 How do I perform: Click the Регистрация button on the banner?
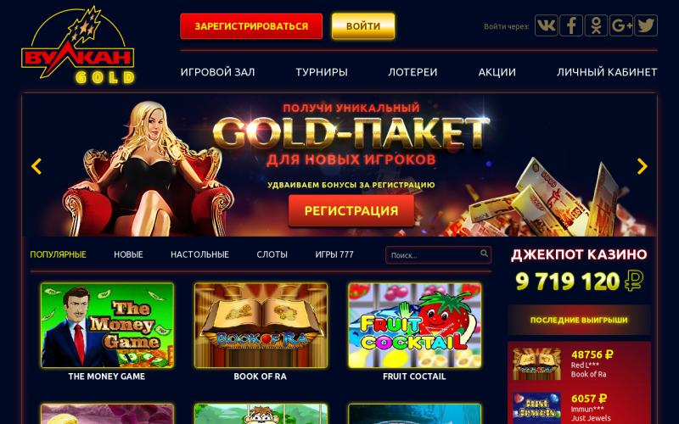point(351,210)
